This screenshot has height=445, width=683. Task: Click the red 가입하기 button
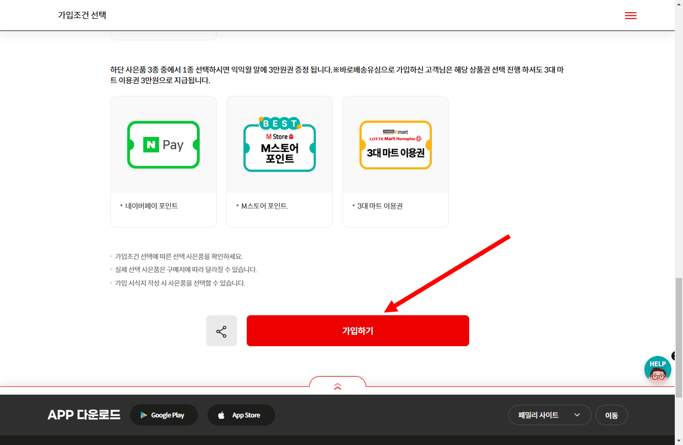(358, 331)
